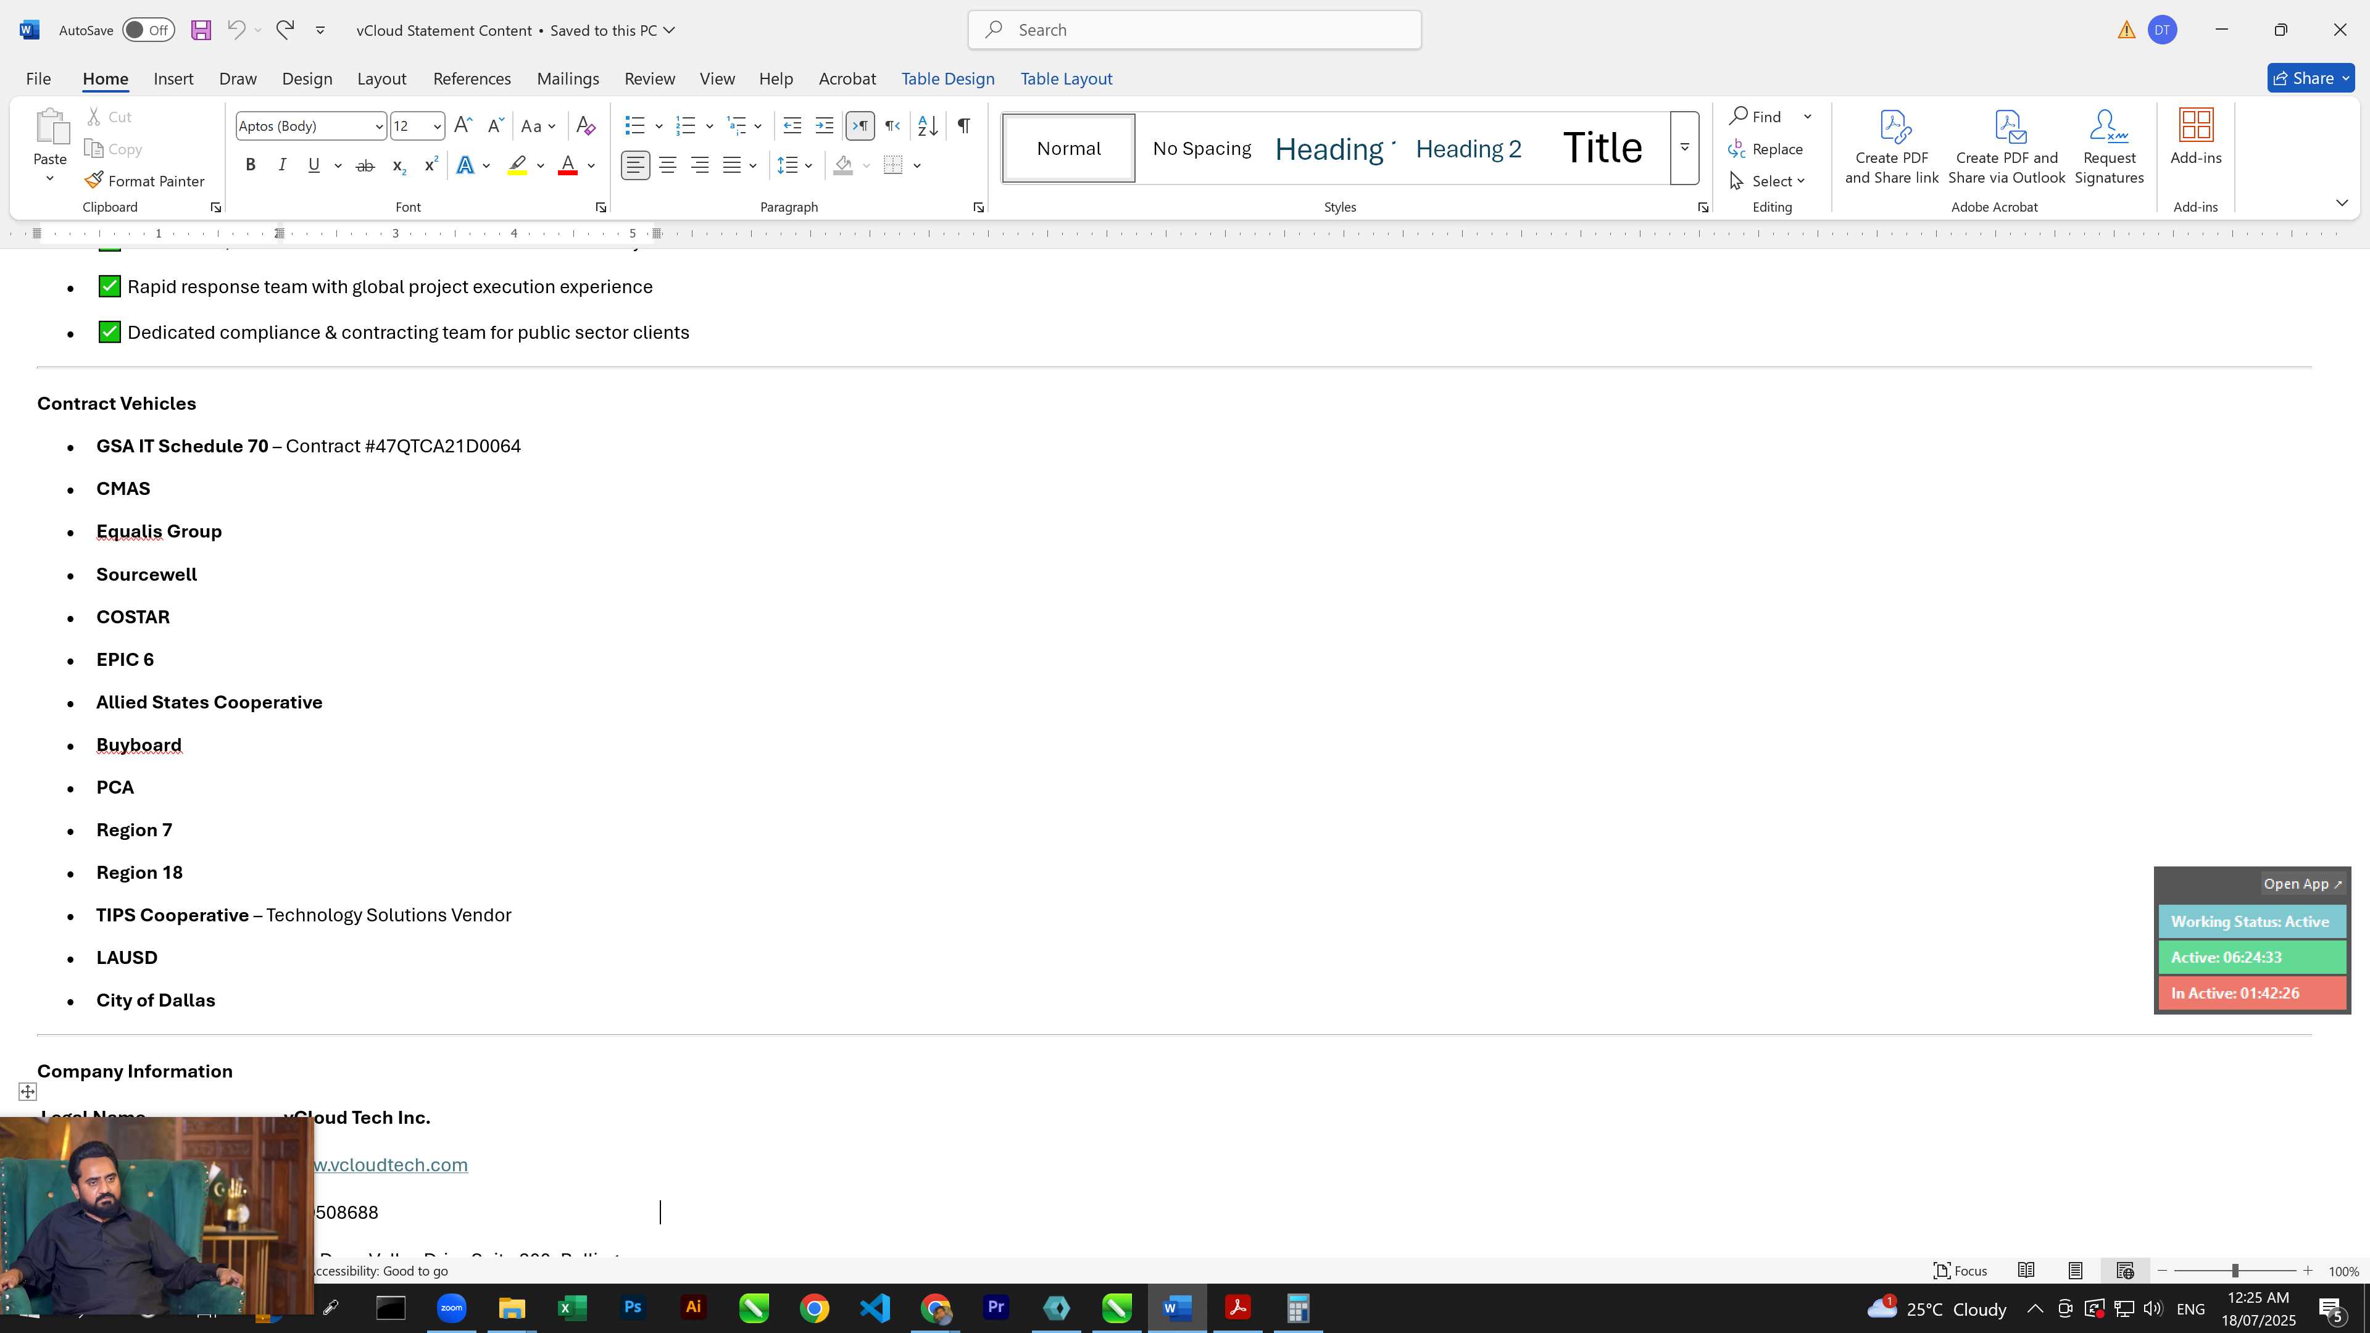Open the font size dropdown
The image size is (2370, 1333).
437,126
